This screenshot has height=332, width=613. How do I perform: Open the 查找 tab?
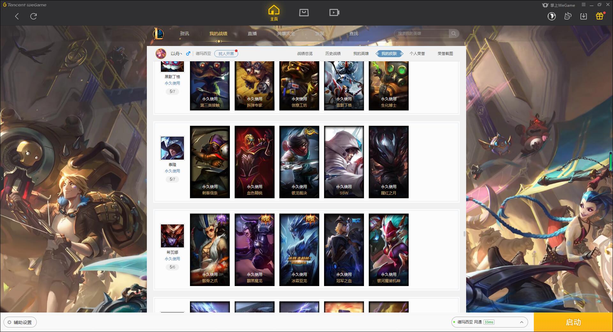(354, 34)
